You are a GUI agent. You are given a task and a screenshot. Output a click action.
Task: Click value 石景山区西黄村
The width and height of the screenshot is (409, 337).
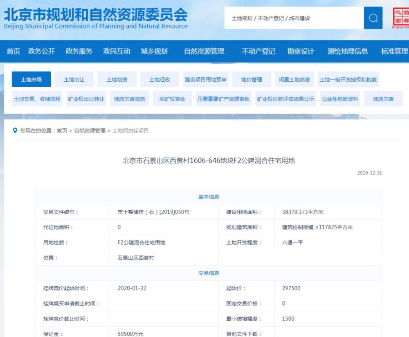pyautogui.click(x=136, y=258)
